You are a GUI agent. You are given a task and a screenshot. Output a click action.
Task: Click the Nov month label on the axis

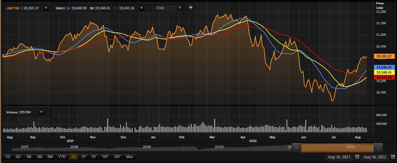pos(92,137)
